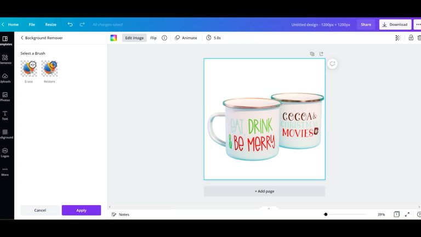The image size is (421, 237).
Task: Click the Cancel button
Action: coord(40,210)
